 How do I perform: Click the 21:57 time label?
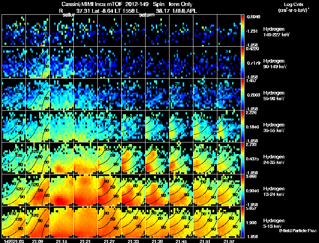[x=229, y=241]
